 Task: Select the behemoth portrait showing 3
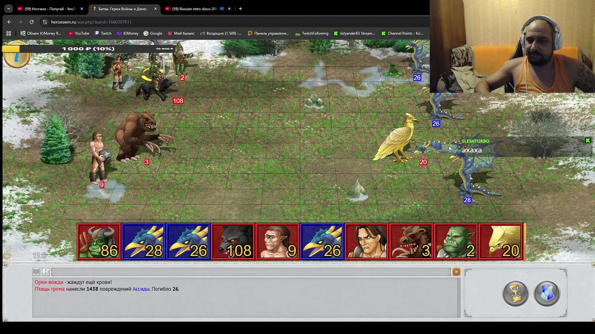(411, 242)
